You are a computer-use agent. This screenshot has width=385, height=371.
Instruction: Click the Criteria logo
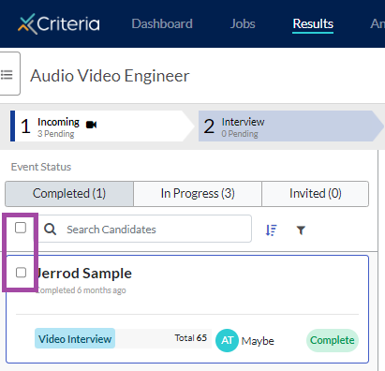click(x=59, y=23)
